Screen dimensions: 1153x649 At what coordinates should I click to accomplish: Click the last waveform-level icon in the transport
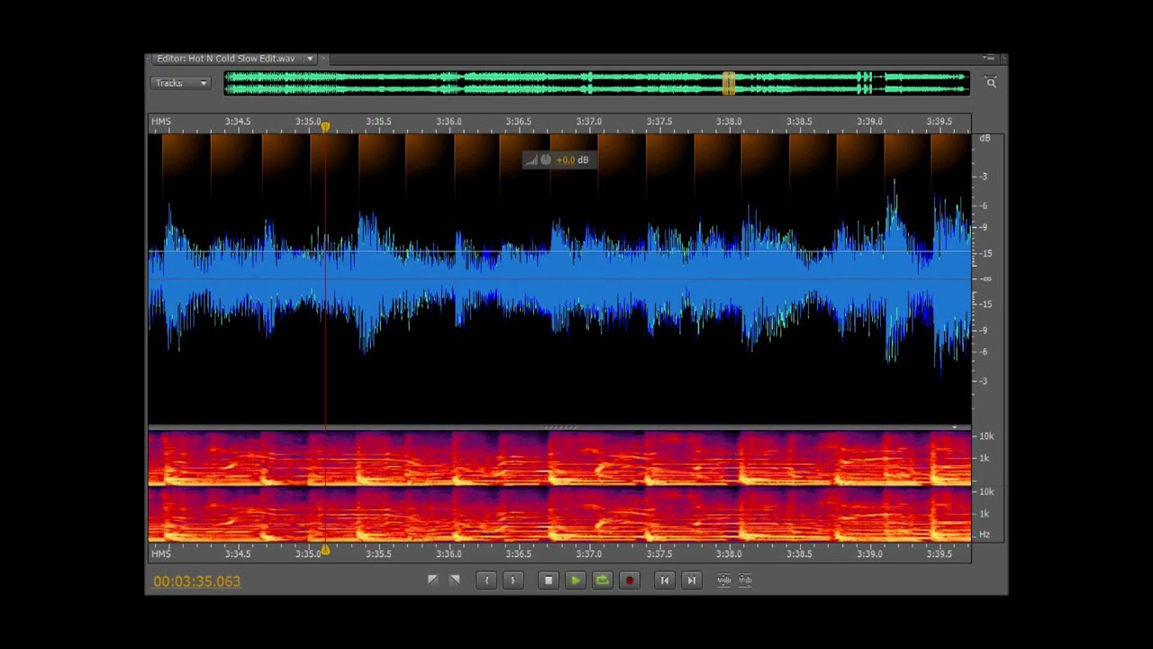(x=745, y=580)
